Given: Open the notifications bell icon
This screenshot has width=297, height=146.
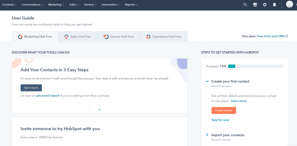Looking at the screenshot, I should pos(274,5).
